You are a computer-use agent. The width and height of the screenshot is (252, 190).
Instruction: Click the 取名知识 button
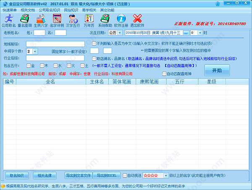coord(17,176)
